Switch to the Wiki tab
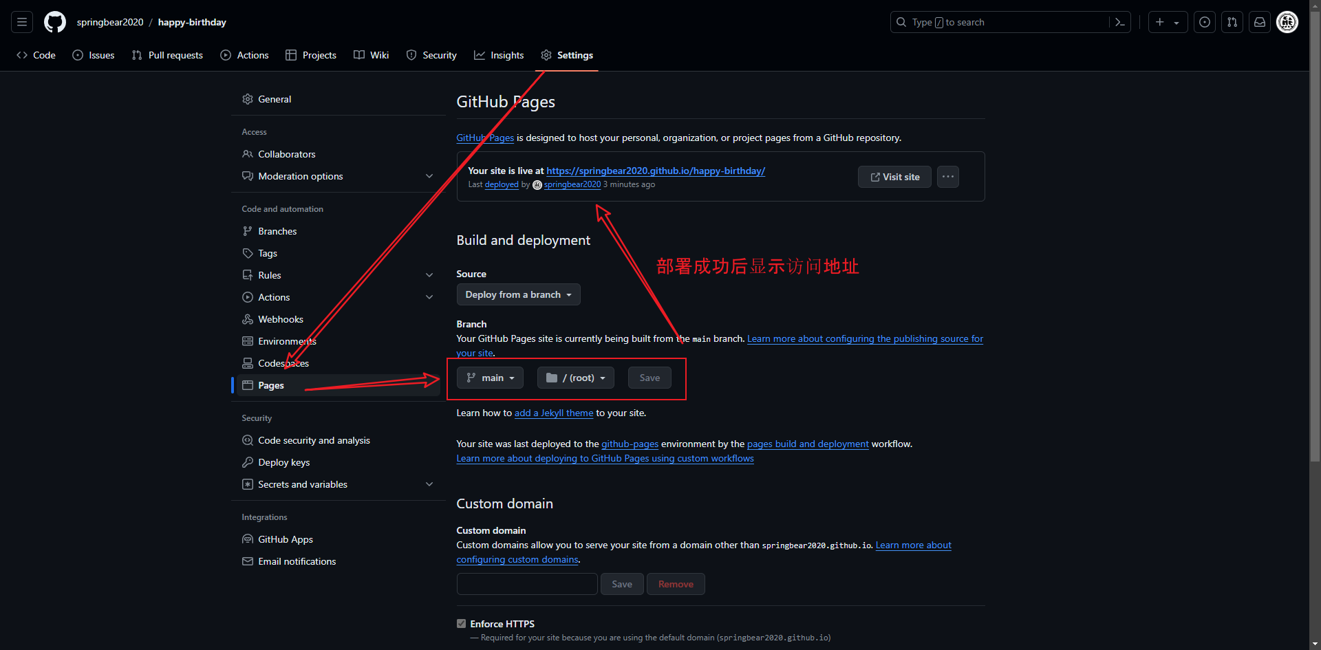Viewport: 1321px width, 650px height. [372, 55]
